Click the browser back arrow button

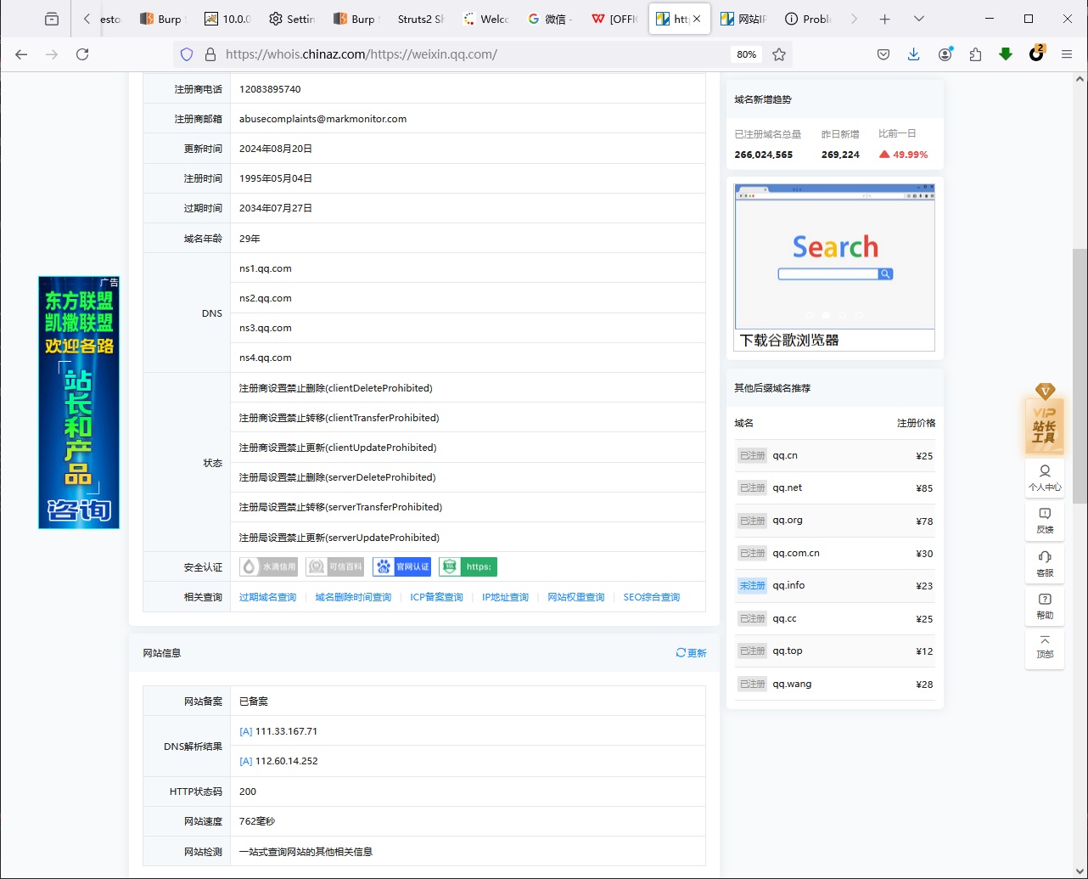tap(21, 54)
